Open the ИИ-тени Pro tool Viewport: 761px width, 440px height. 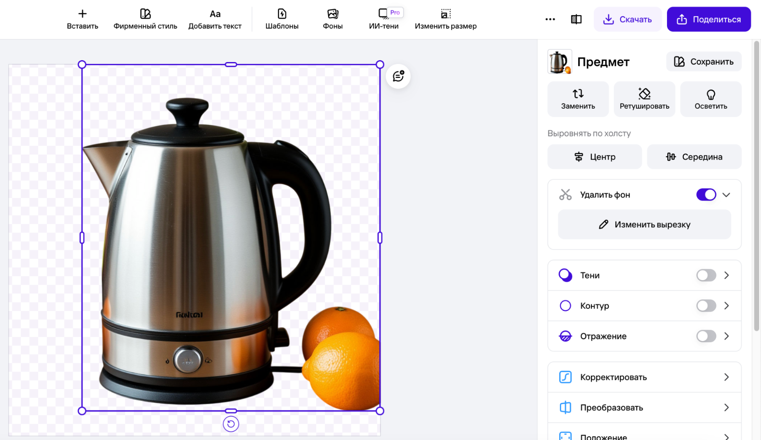tap(383, 19)
